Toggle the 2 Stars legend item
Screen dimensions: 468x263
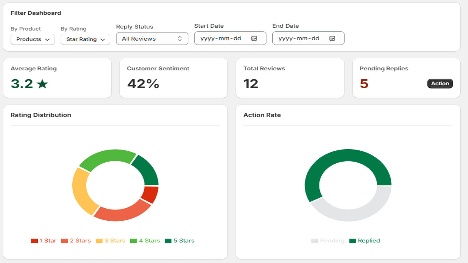[76, 240]
